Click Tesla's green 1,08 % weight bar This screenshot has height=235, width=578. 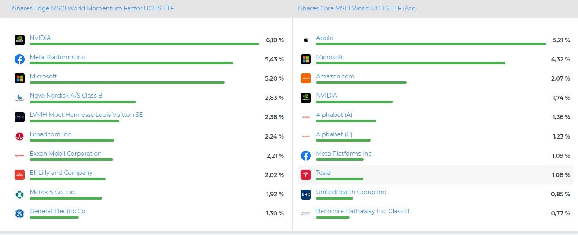click(340, 179)
